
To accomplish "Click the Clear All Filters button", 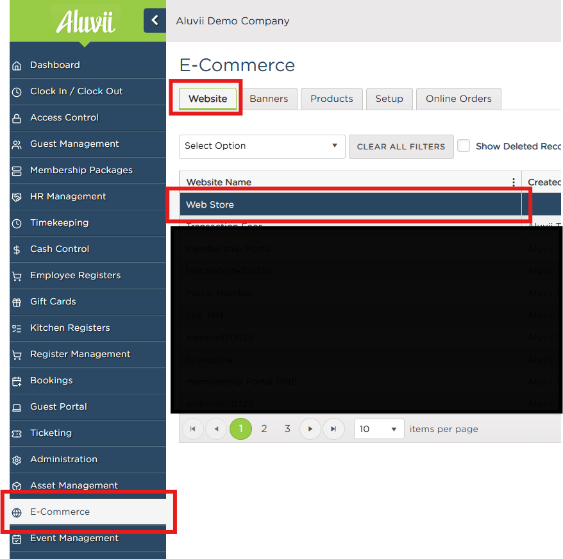I will click(401, 147).
